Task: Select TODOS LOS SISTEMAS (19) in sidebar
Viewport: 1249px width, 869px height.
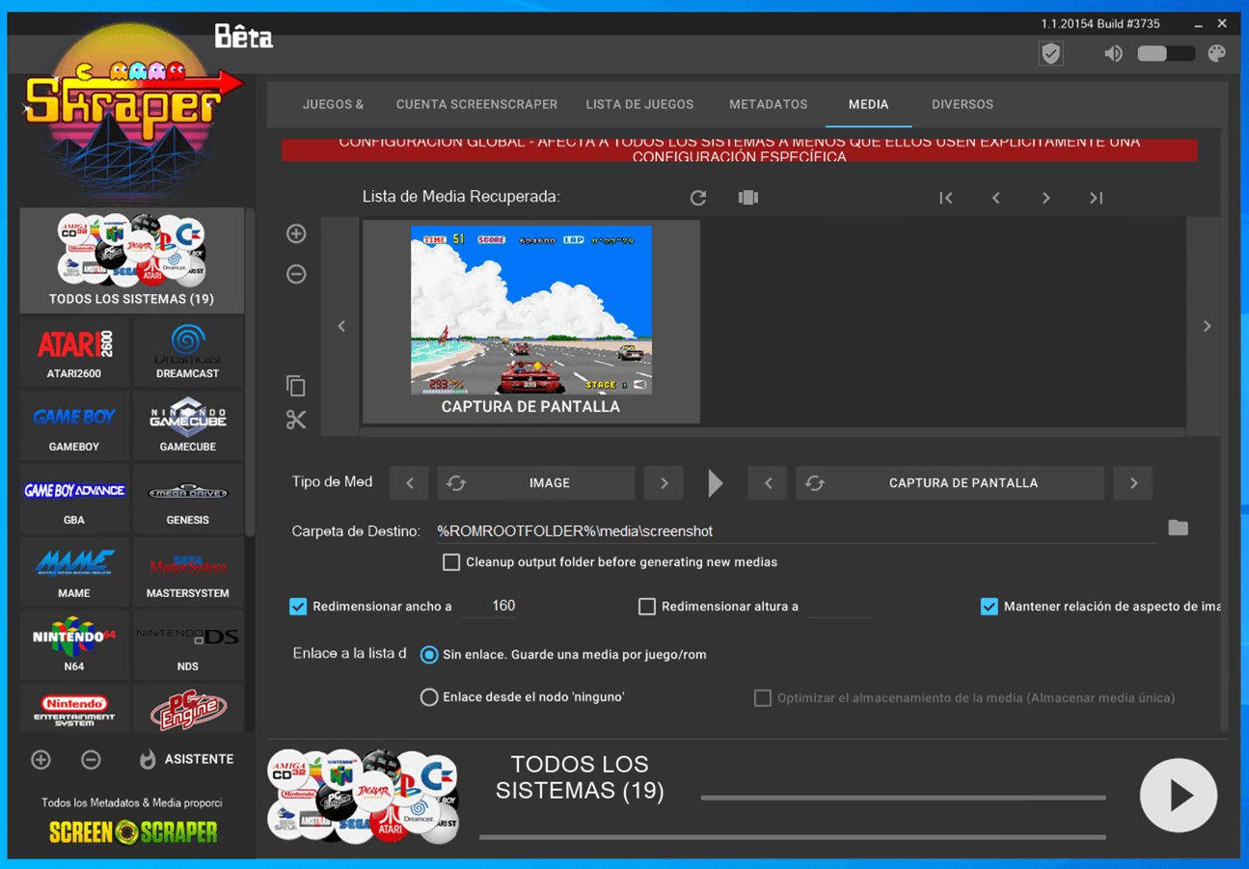Action: (131, 260)
